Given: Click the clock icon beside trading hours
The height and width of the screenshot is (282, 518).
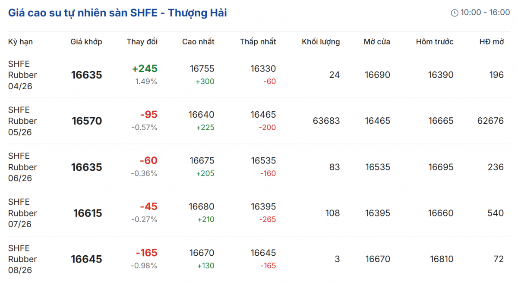Looking at the screenshot, I should [x=455, y=13].
